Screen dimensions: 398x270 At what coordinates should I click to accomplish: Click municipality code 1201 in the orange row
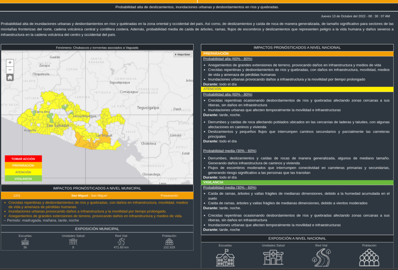[17, 196]
